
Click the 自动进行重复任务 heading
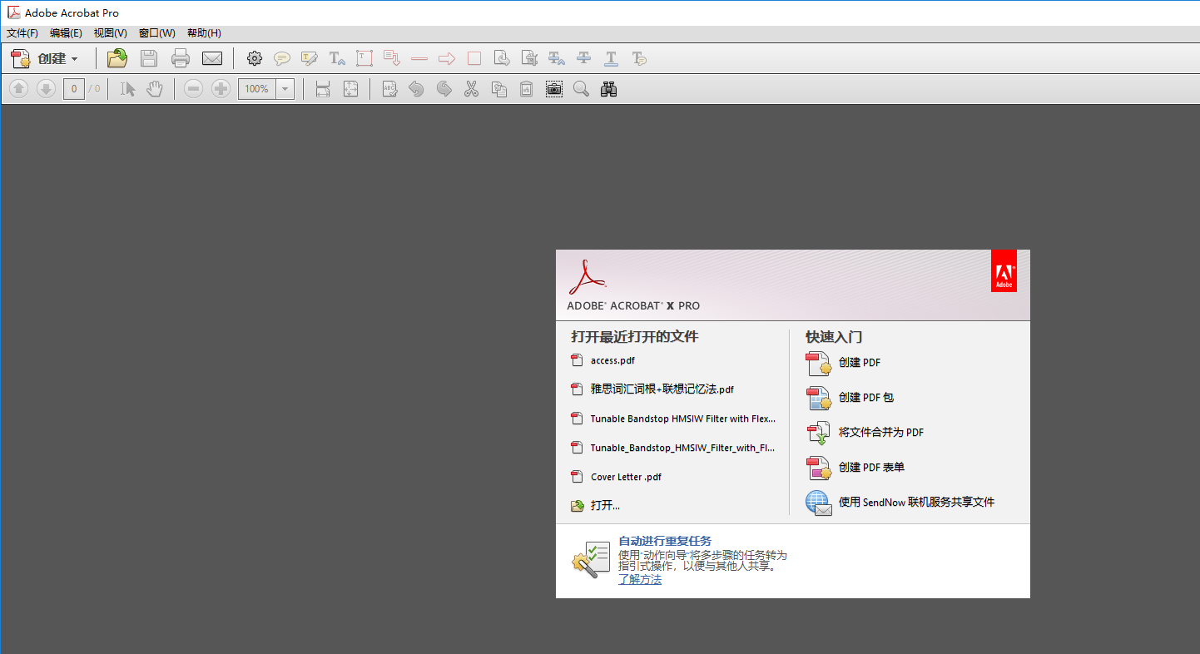(x=665, y=541)
